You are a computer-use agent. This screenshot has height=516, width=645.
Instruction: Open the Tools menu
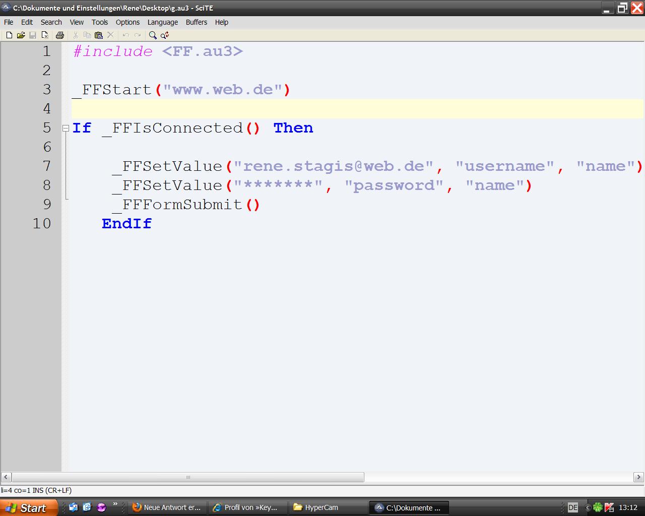[100, 22]
